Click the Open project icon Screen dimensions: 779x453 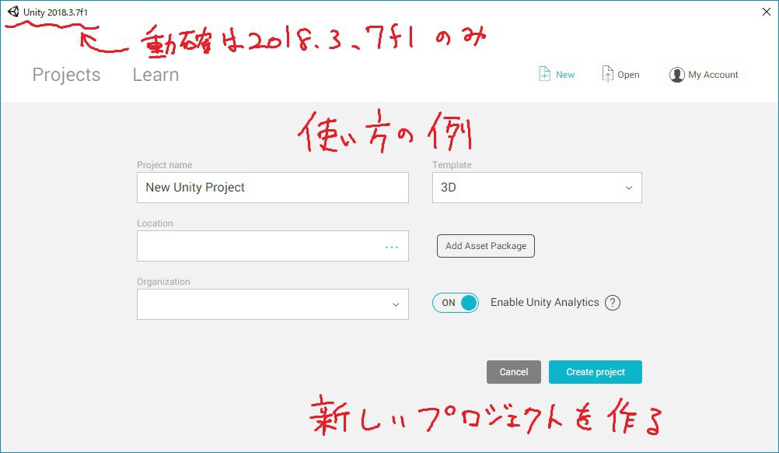click(607, 74)
